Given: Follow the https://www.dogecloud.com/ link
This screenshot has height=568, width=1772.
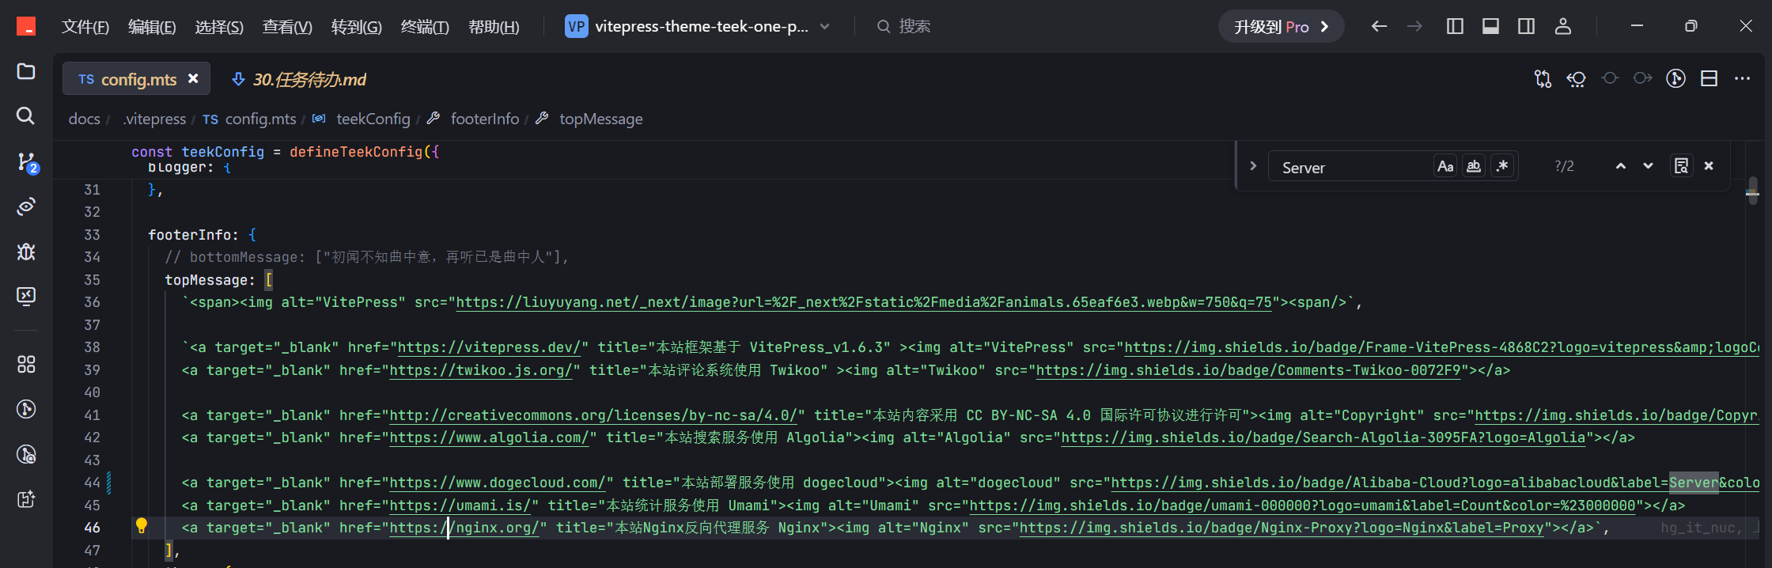Looking at the screenshot, I should (498, 483).
